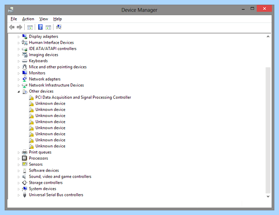Expand the Print queues node
Screen dimensions: 279x215
pos(19,153)
